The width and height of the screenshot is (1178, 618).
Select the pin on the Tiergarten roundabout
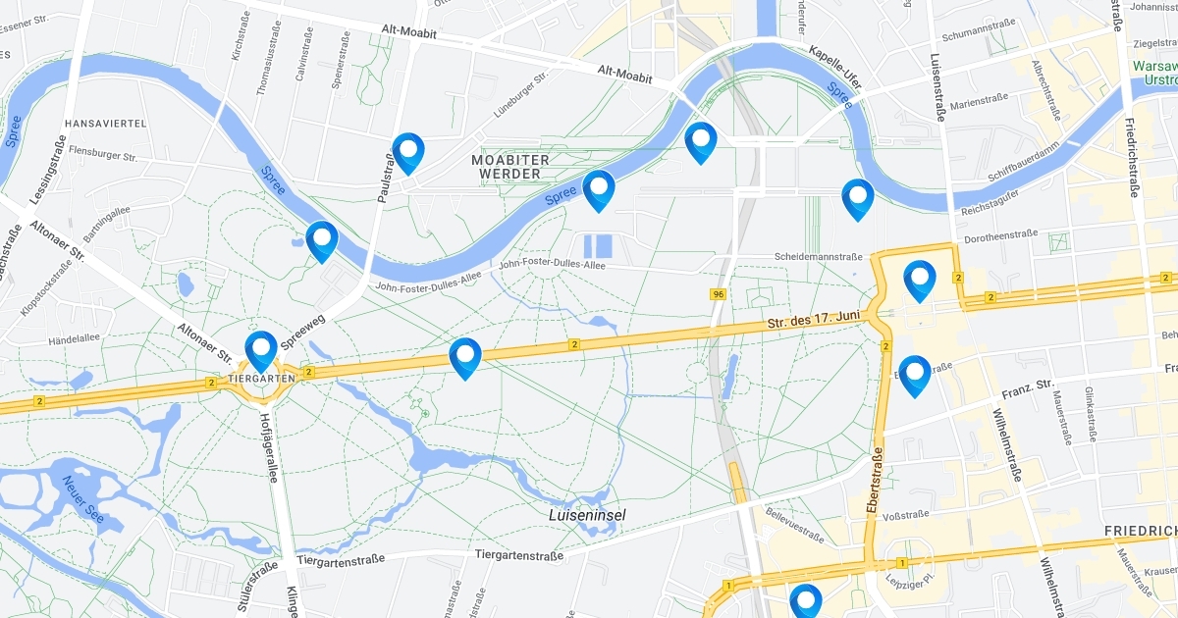click(x=261, y=351)
